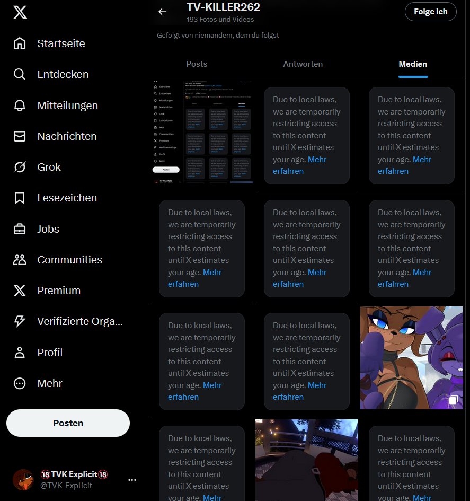
Task: Click the Nachrichten envelope icon
Action: pos(20,136)
